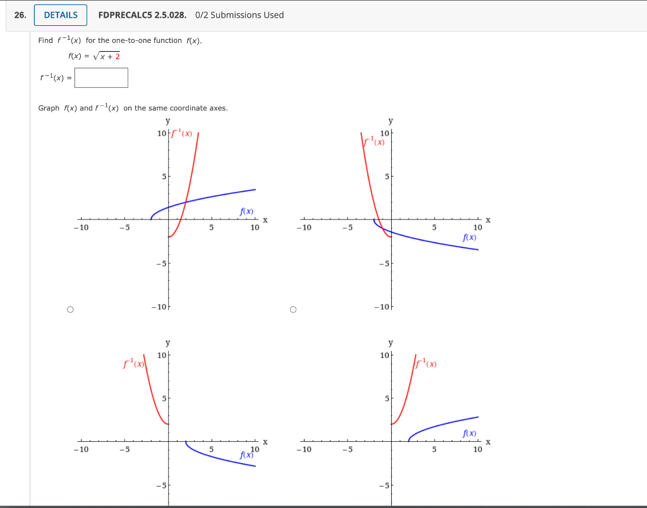Viewport: 647px width, 508px height.
Task: Click the y-axis label in bottom-right graph
Action: point(390,343)
